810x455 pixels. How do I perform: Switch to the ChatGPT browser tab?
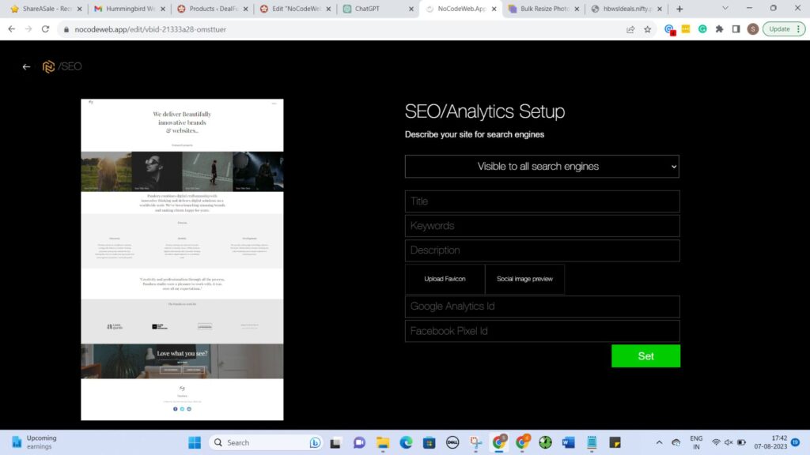(369, 10)
